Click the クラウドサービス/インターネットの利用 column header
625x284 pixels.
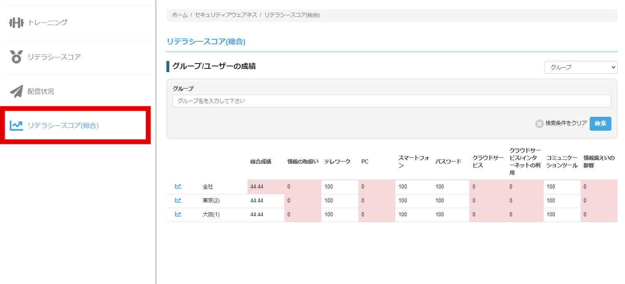click(x=525, y=161)
